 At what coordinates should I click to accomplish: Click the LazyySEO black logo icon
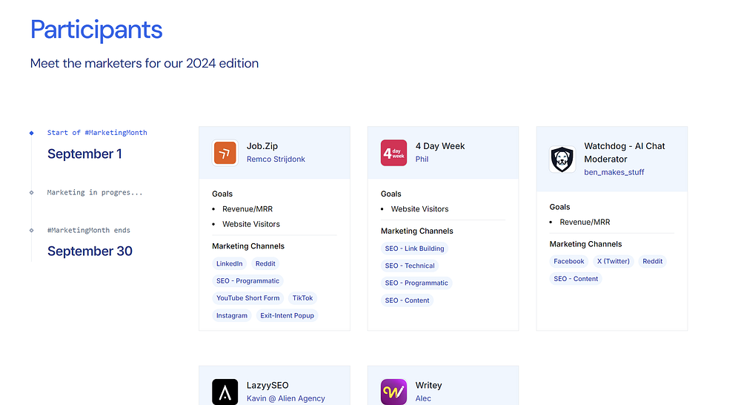click(225, 392)
